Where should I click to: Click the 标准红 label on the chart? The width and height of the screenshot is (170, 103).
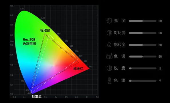coord(78,68)
